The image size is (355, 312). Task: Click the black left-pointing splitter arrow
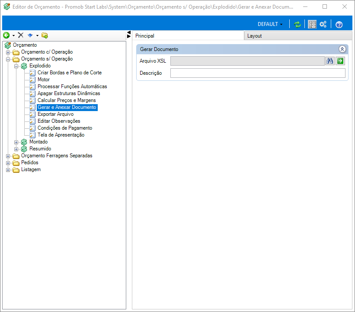coord(129,32)
